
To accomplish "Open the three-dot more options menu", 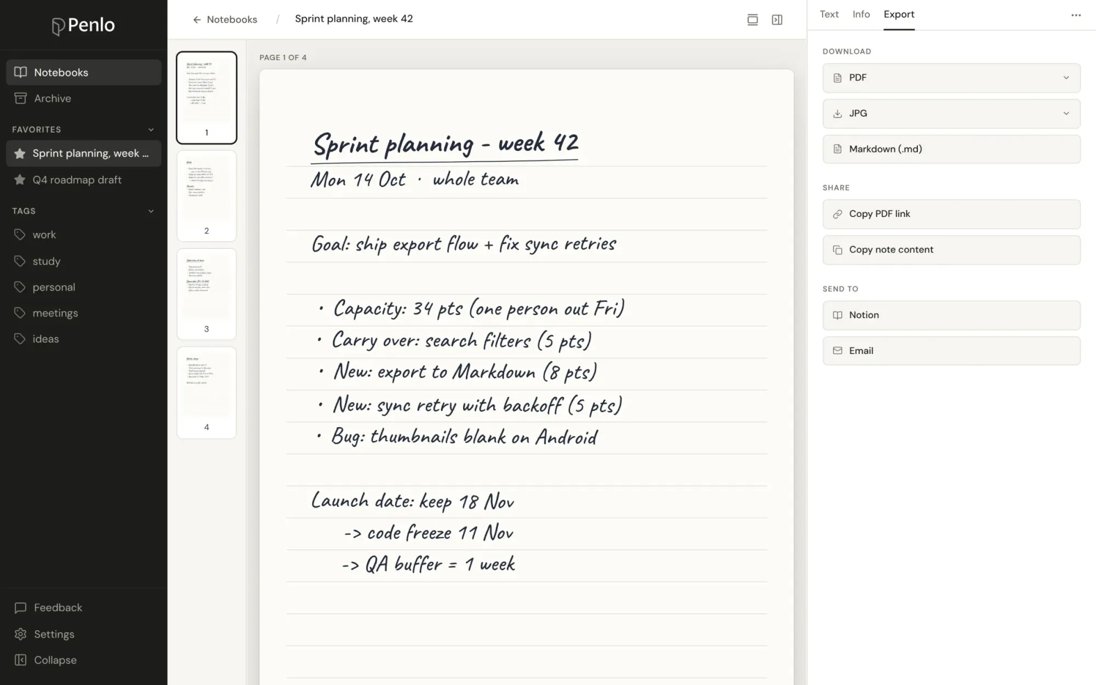I will point(1076,15).
